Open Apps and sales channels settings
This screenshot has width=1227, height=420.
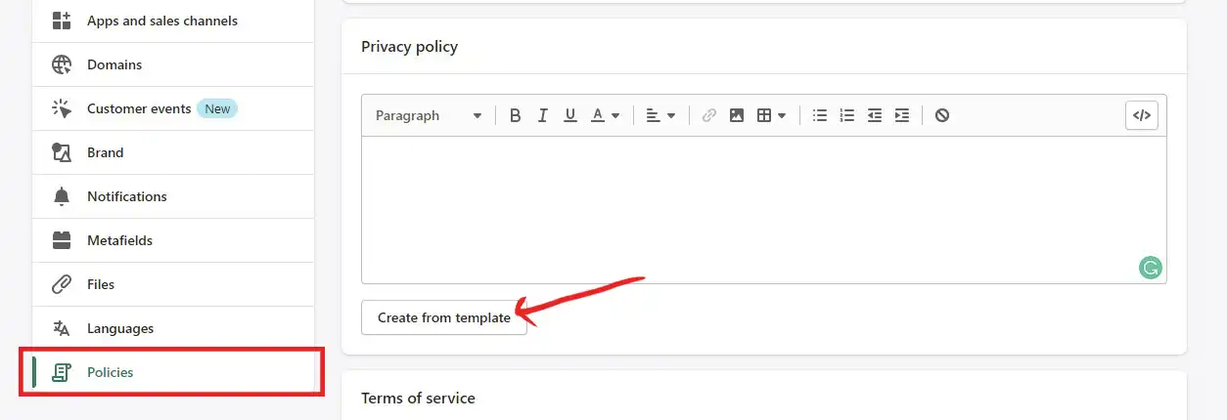coord(173,21)
